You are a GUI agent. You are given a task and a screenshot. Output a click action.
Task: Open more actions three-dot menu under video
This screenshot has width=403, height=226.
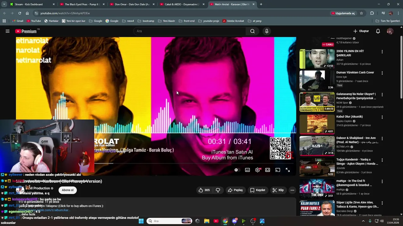click(x=292, y=190)
